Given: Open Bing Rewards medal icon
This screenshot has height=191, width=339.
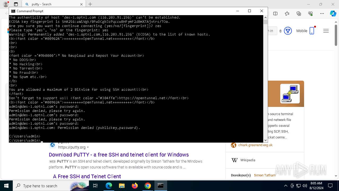Looking at the screenshot, I should (x=288, y=31).
